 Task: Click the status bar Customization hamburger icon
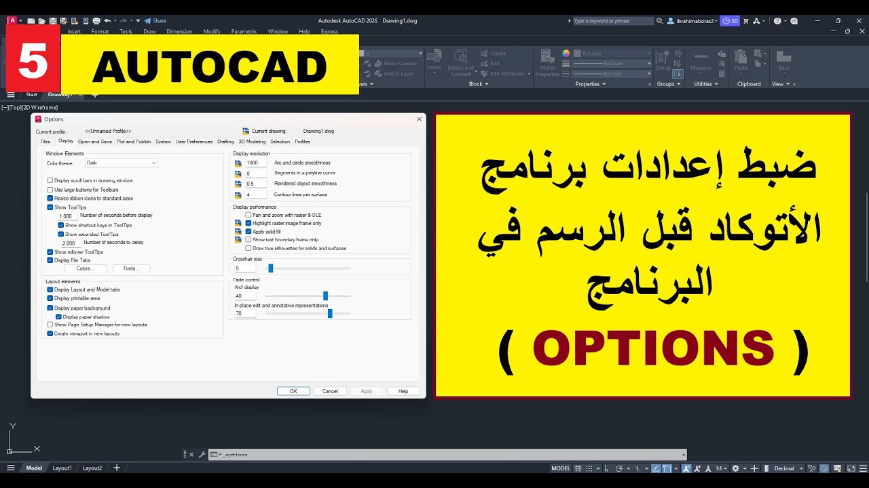[x=864, y=468]
